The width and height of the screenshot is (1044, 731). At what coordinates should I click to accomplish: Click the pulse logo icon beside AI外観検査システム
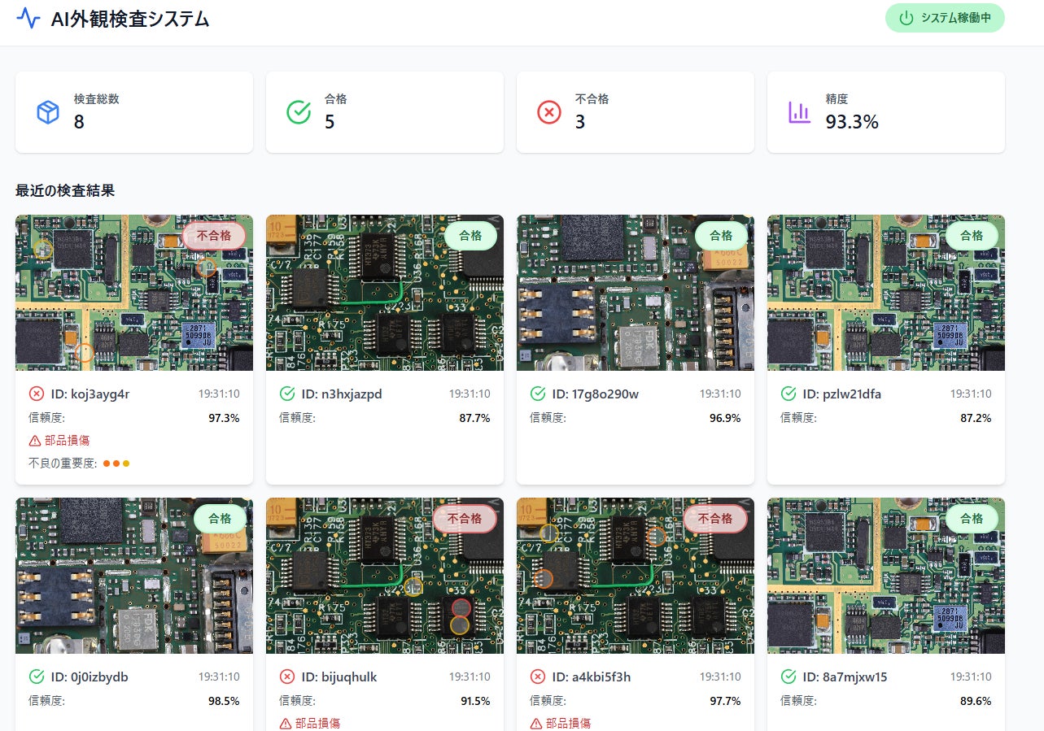[28, 19]
